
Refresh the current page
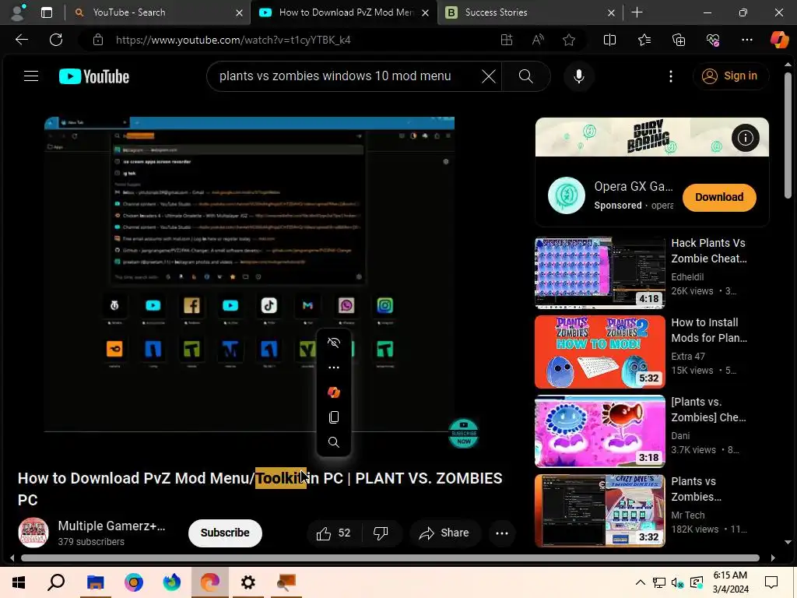56,40
